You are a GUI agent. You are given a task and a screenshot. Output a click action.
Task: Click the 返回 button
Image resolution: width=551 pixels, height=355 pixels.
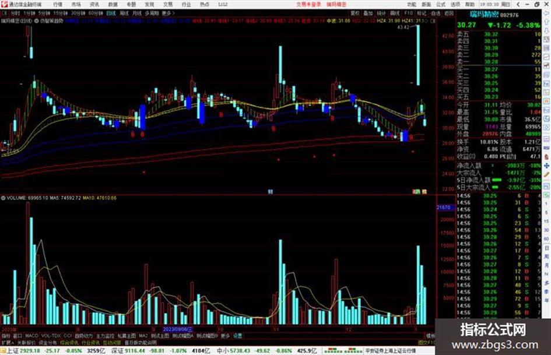coord(449,13)
